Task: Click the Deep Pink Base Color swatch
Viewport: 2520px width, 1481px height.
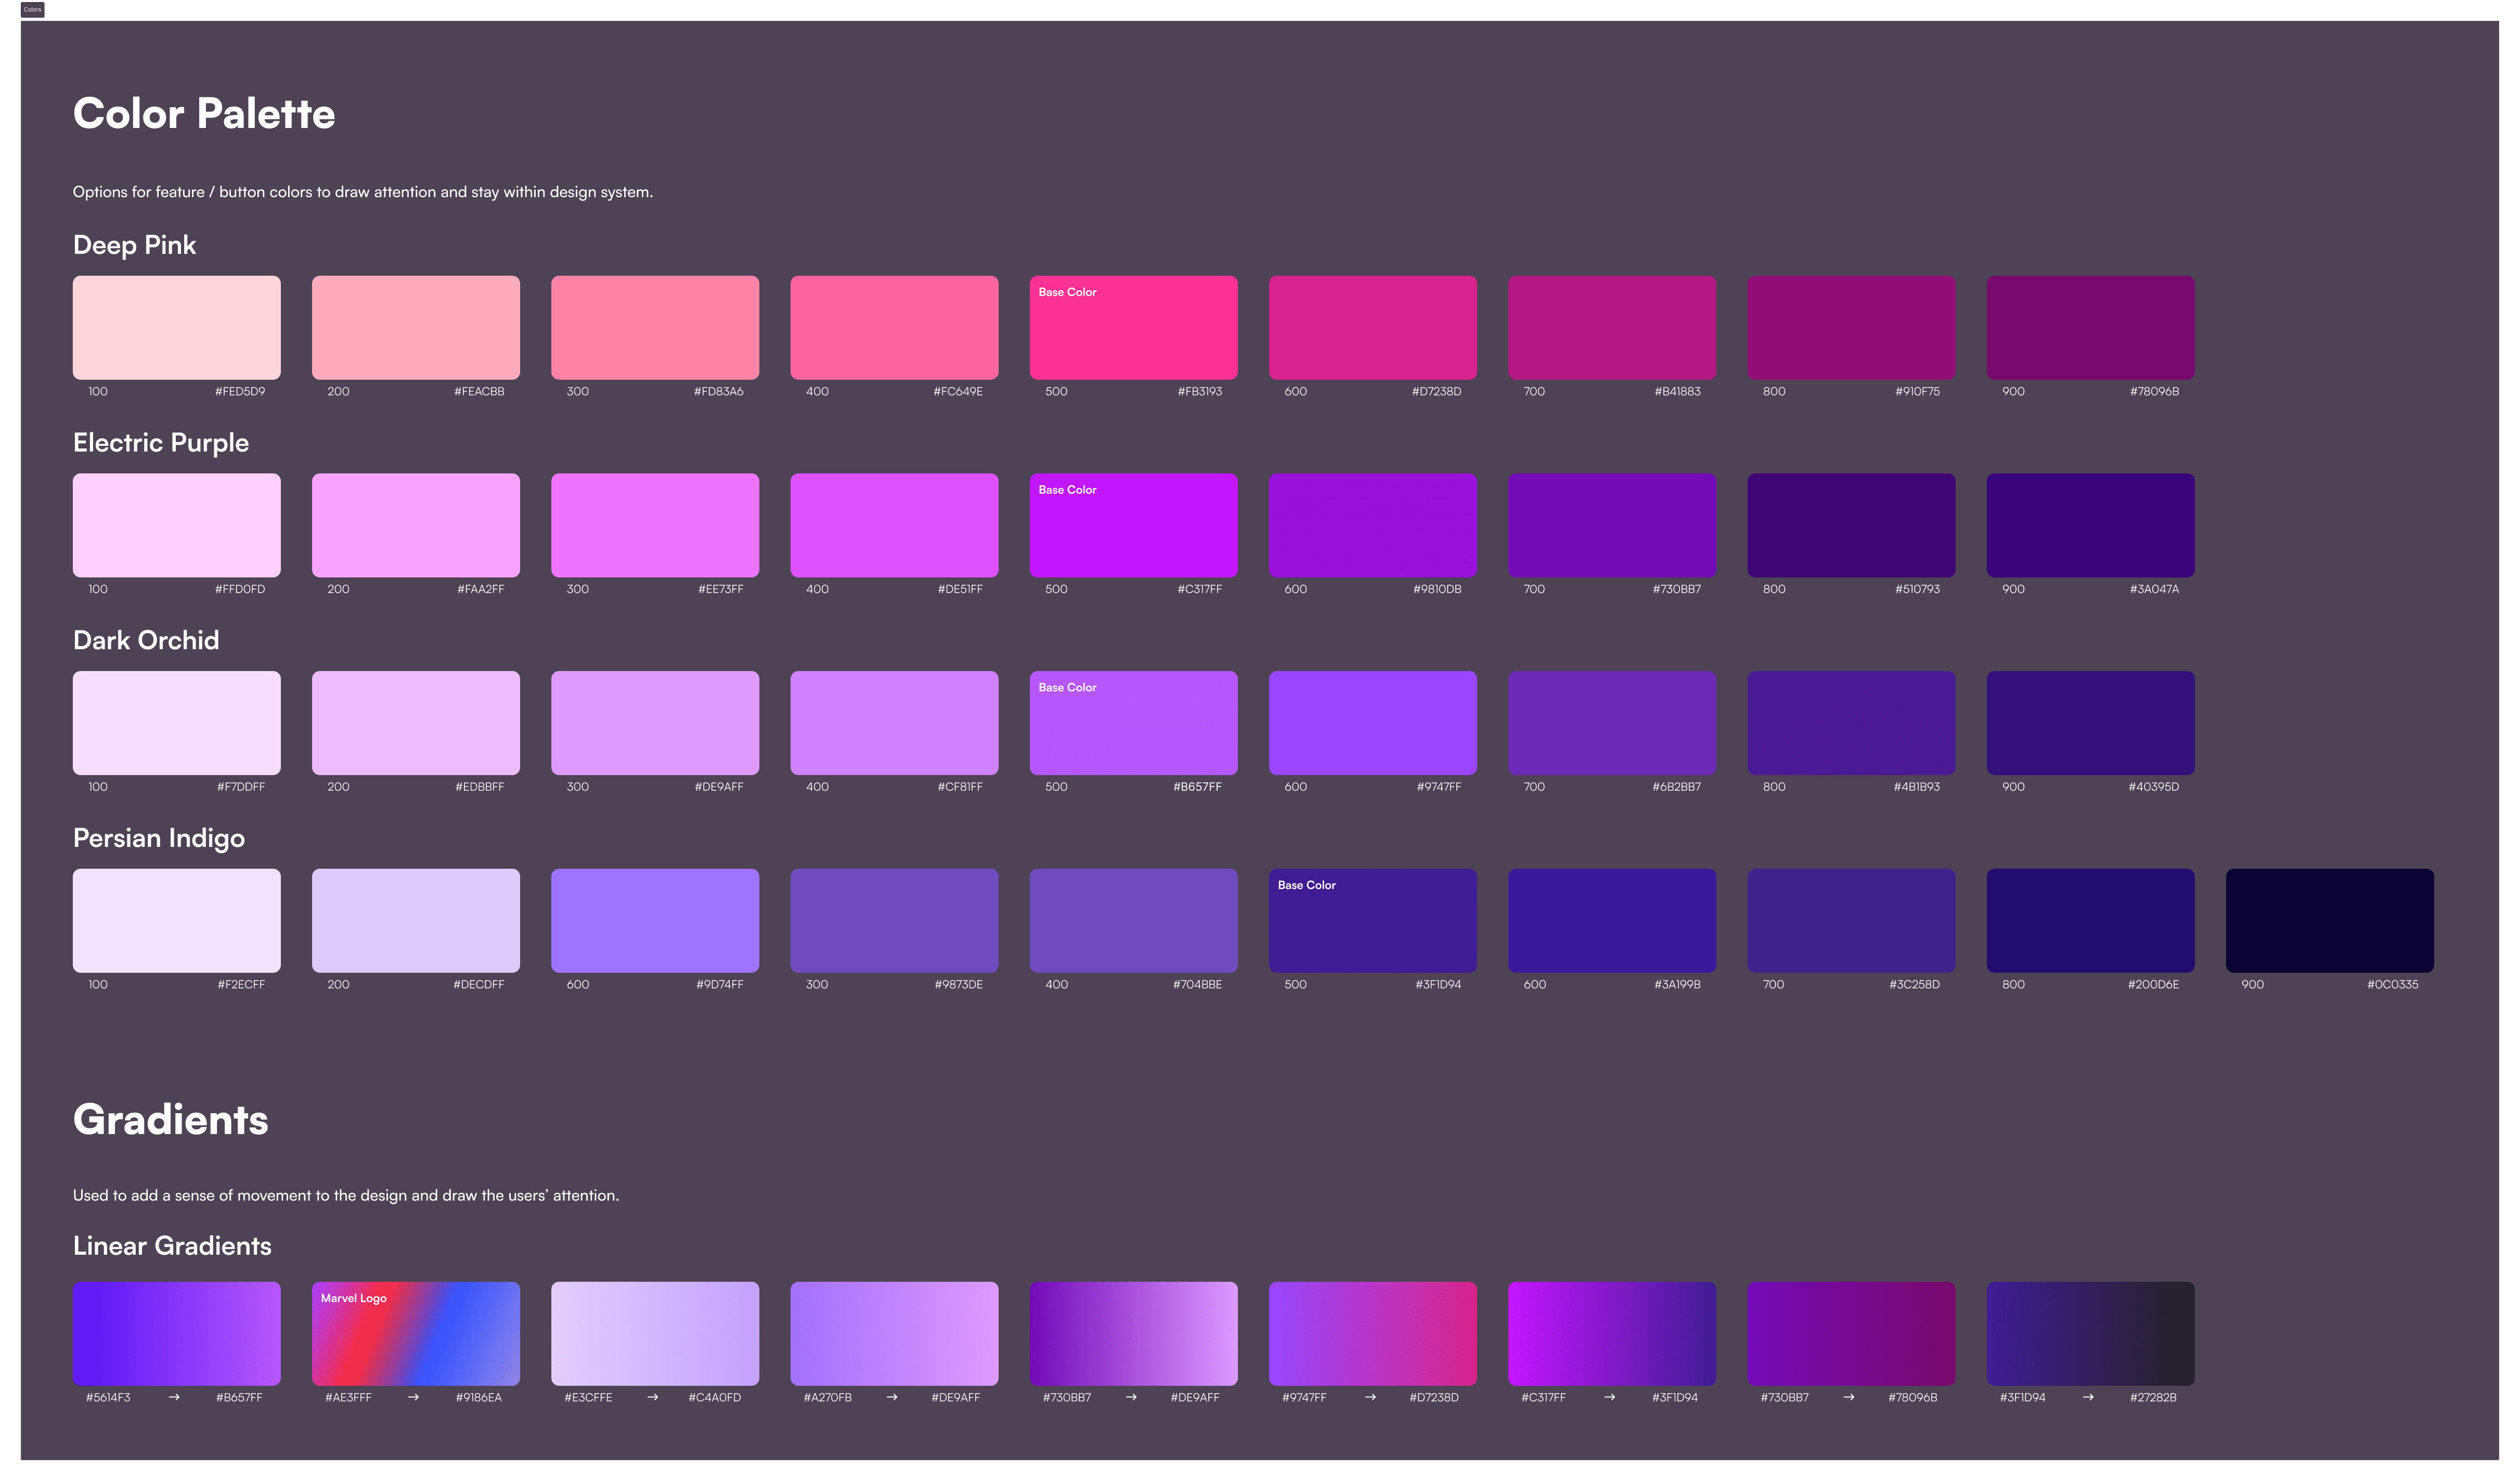Action: click(1133, 327)
